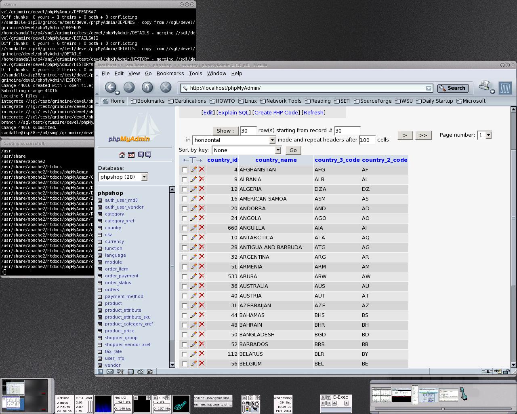Open the Sort by key dropdown
The width and height of the screenshot is (517, 414).
[246, 150]
